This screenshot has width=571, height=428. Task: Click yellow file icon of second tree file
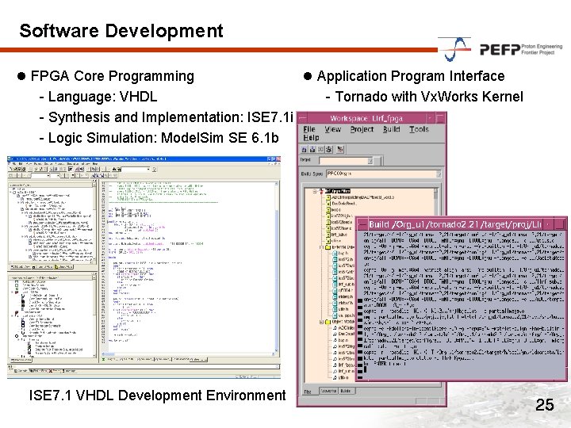(x=328, y=204)
